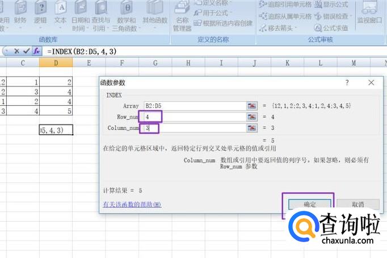Select column K header
This screenshot has width=387, height=258.
pos(288,63)
